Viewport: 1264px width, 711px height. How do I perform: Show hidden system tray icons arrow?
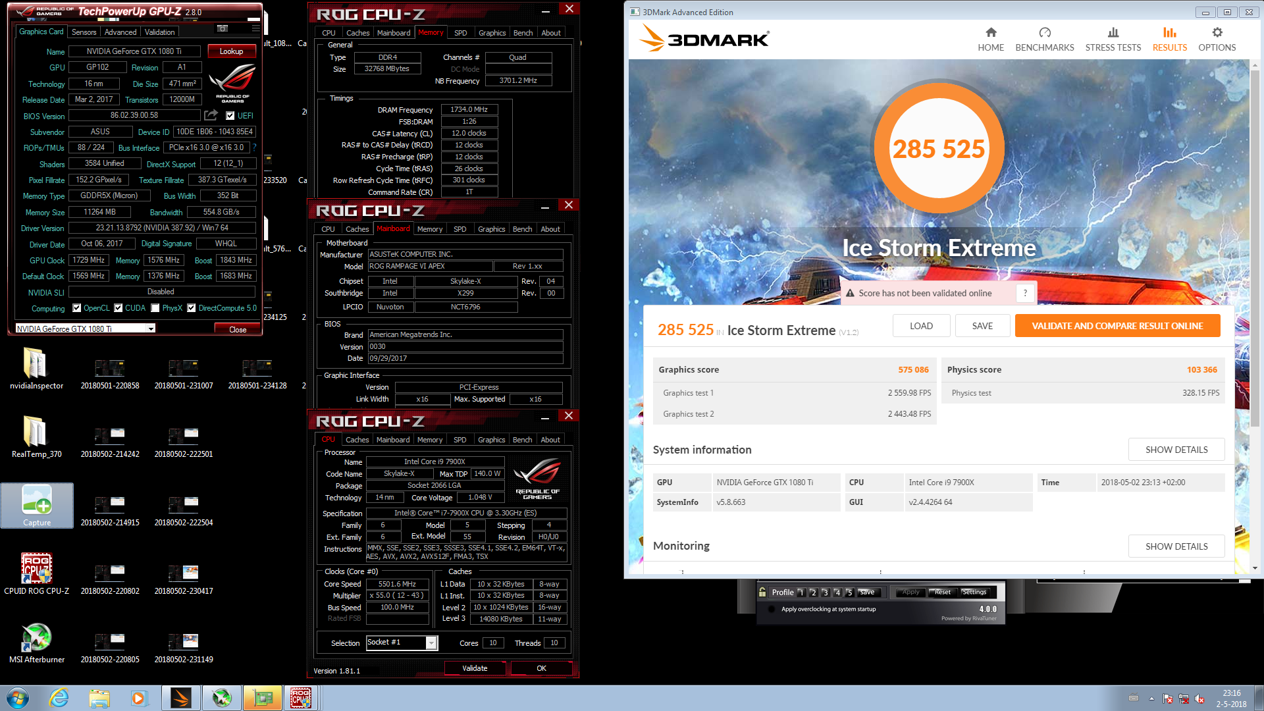click(x=1151, y=698)
